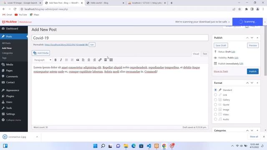Viewport: 267px width, 150px height.
Task: Switch to Hello world Blog tab
Action: pyautogui.click(x=106, y=3)
